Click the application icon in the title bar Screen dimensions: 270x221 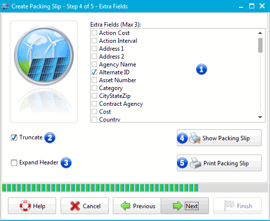point(5,6)
